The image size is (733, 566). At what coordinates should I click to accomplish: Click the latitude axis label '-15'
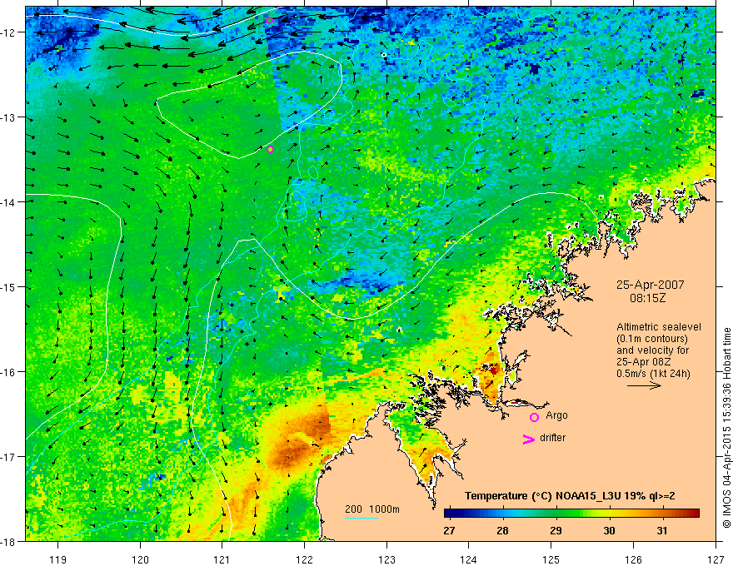pyautogui.click(x=8, y=287)
